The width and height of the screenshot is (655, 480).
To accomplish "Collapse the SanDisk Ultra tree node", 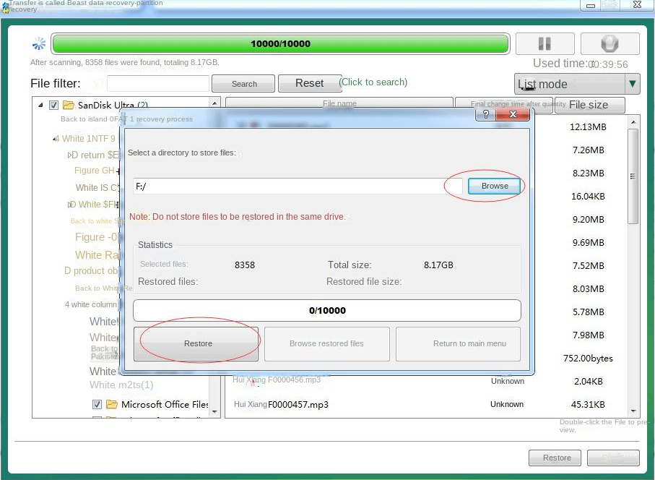I will (41, 105).
